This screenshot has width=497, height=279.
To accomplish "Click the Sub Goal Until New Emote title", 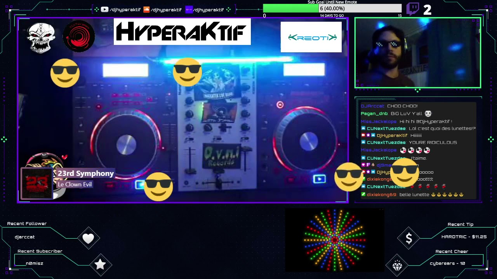I will [332, 2].
